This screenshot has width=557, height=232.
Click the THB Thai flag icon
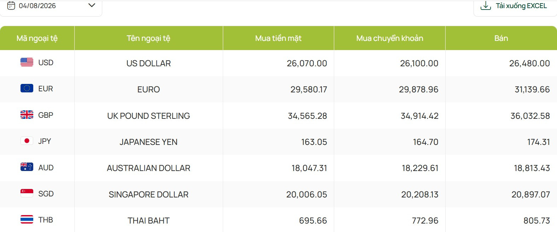(x=27, y=219)
